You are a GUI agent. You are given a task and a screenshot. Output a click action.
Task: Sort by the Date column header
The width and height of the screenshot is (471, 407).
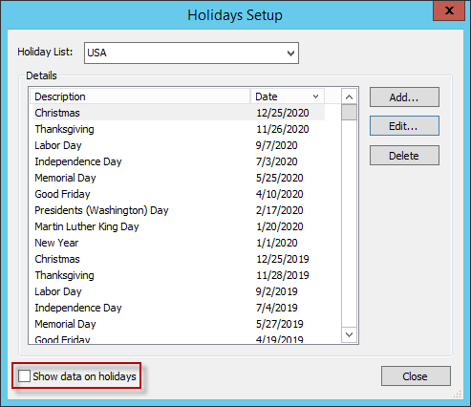[288, 96]
